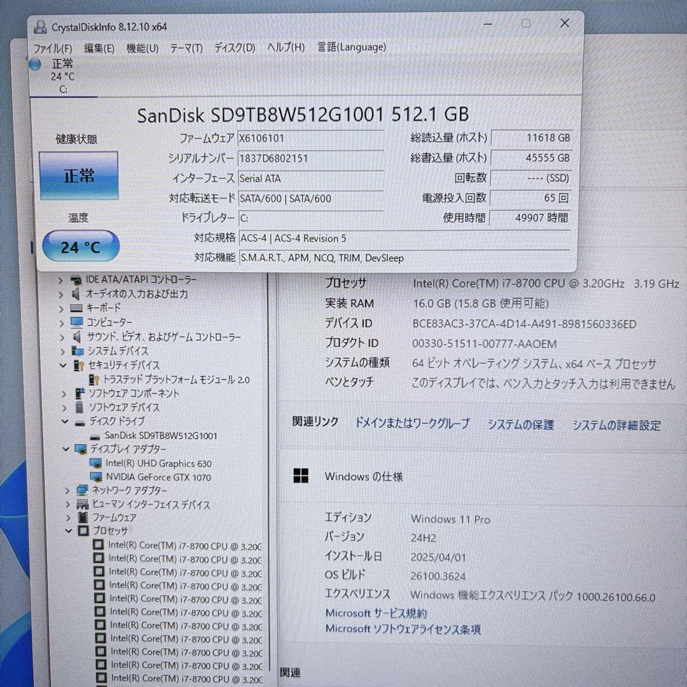Expand サウンド、ビデオ、およびゲーム コントローラー node
The image size is (687, 687).
click(62, 337)
